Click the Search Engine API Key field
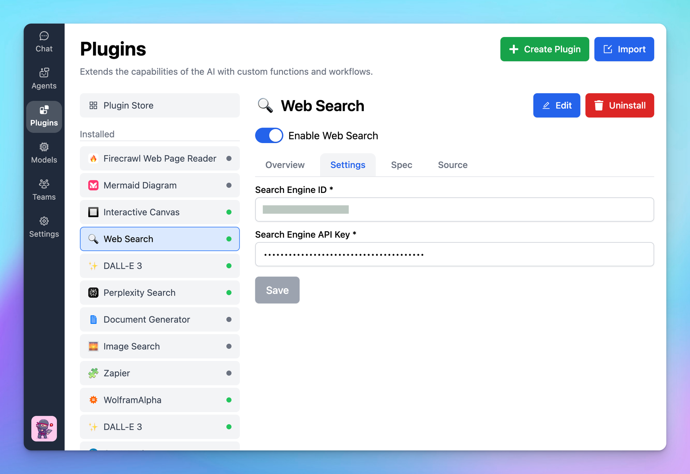The height and width of the screenshot is (474, 690). pos(454,255)
